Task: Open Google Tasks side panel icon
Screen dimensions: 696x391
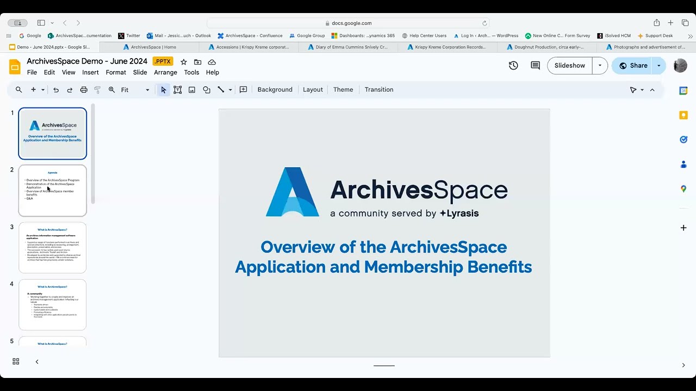Action: (x=683, y=140)
